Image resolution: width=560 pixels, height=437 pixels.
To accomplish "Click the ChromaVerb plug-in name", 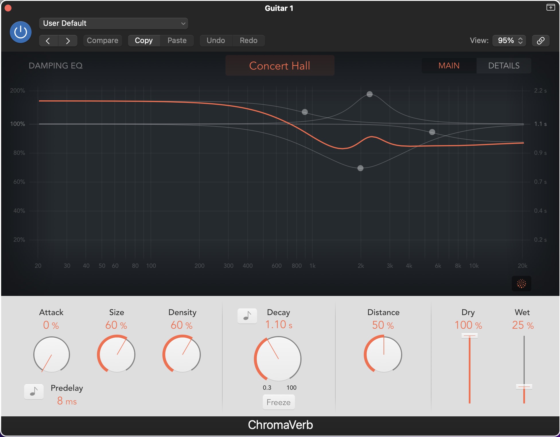I will 280,425.
